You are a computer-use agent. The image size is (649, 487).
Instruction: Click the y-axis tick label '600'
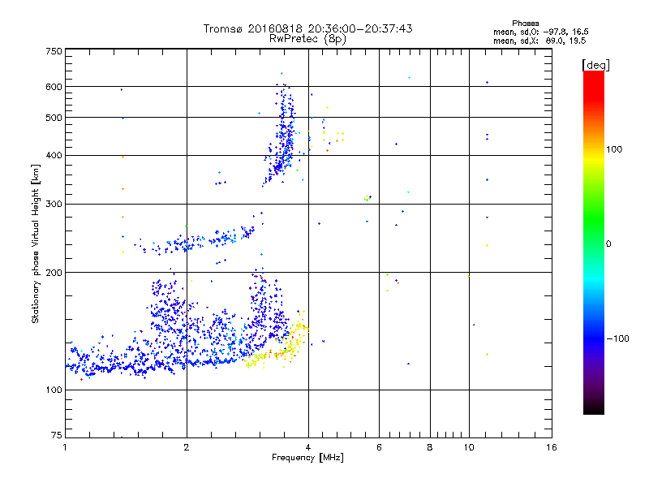coord(54,87)
